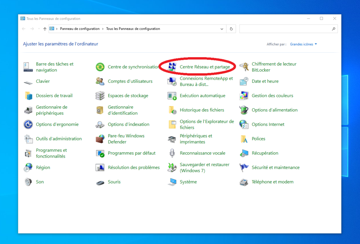Click the Options de l'Explorateur de fichiers icon

(x=172, y=125)
